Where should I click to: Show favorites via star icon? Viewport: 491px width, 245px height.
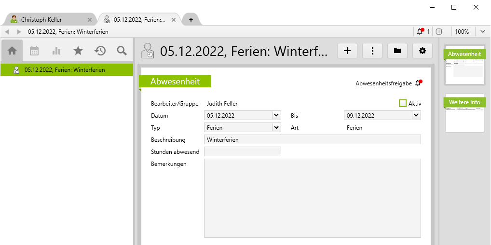click(x=78, y=51)
